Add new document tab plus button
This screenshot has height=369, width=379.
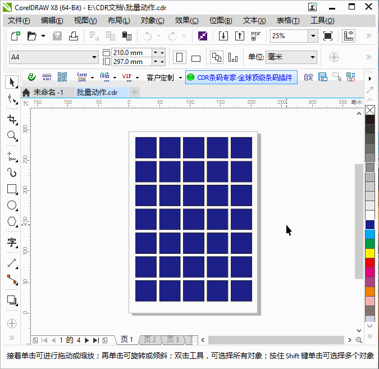[134, 92]
